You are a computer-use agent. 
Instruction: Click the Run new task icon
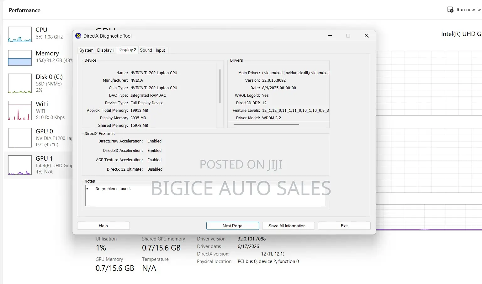click(450, 10)
